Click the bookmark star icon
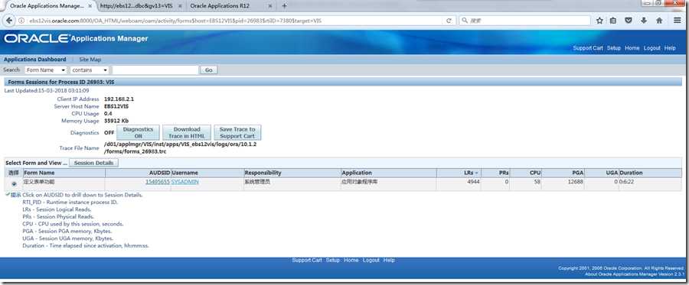The width and height of the screenshot is (689, 285). click(x=599, y=21)
